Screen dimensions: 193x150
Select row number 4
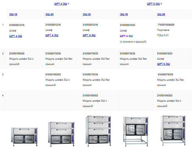[3, 96]
